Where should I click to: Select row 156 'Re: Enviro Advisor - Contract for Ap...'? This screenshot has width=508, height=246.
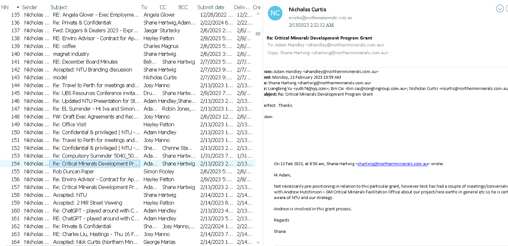coord(127,179)
